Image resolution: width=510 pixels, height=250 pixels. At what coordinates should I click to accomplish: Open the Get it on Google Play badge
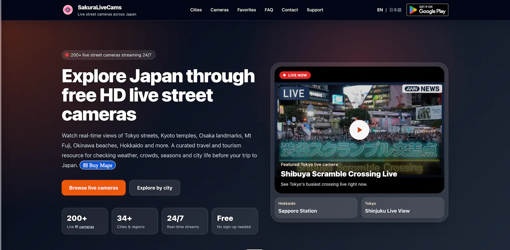[427, 10]
